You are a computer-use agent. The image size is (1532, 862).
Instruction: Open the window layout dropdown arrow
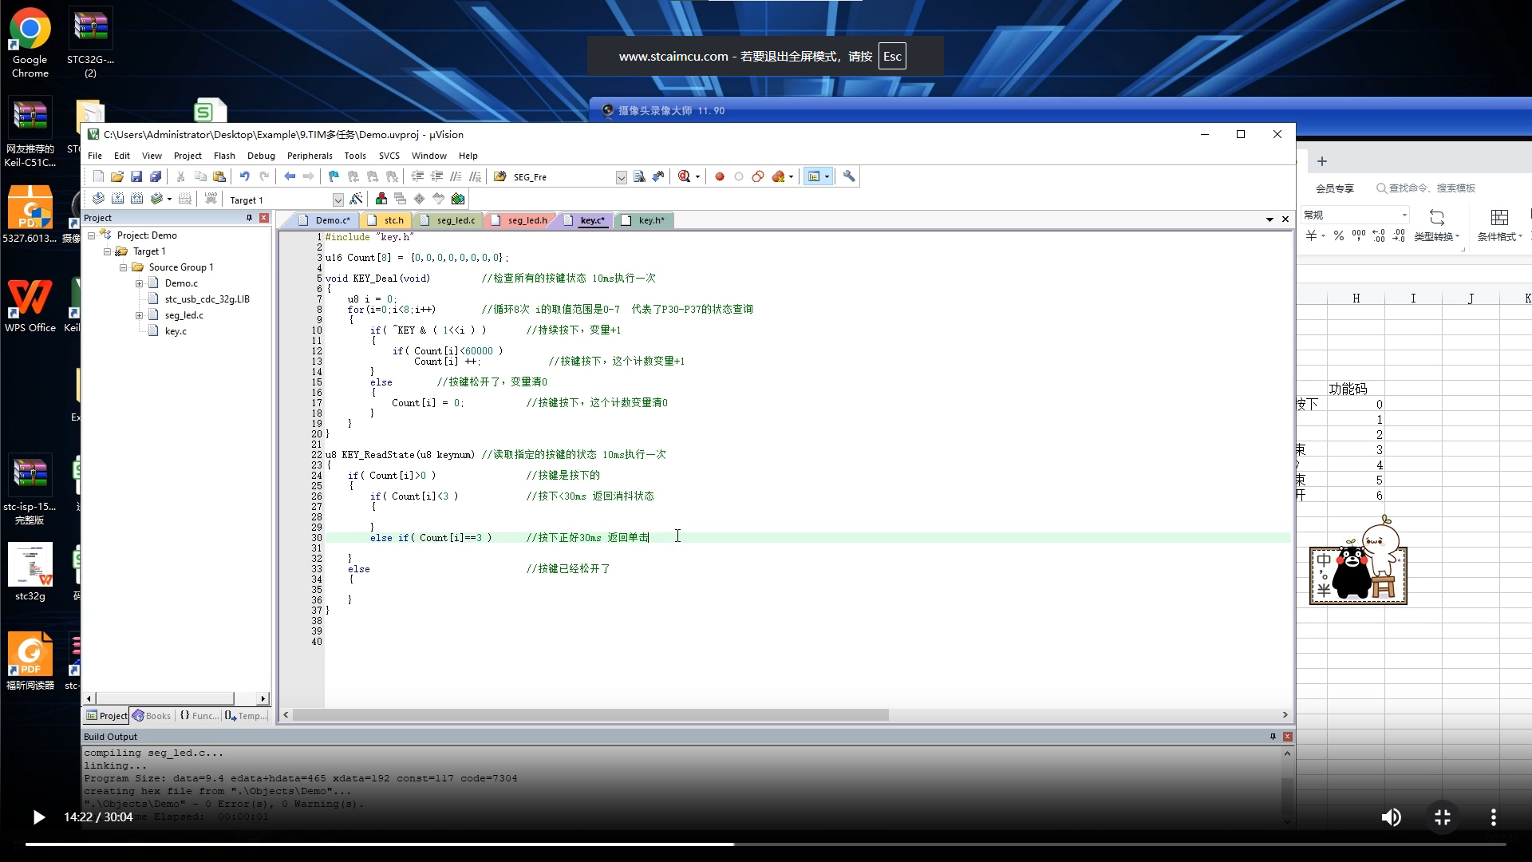(x=827, y=176)
